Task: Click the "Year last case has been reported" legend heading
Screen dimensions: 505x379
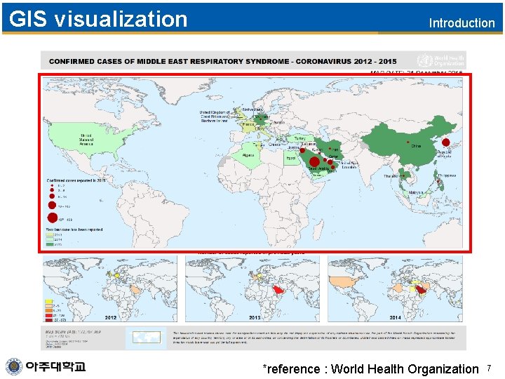Action: point(74,230)
